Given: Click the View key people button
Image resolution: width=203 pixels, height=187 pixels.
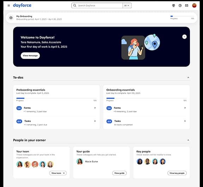Looking at the screenshot, I should (177, 173).
